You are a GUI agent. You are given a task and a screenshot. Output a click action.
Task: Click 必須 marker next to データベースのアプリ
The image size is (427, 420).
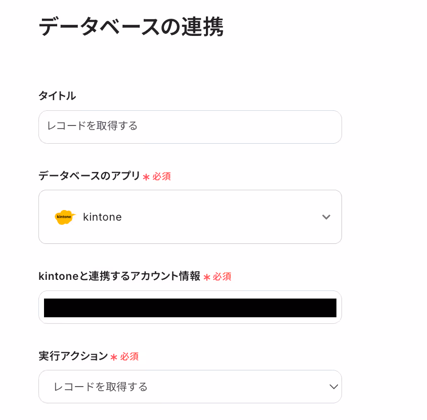(x=161, y=176)
